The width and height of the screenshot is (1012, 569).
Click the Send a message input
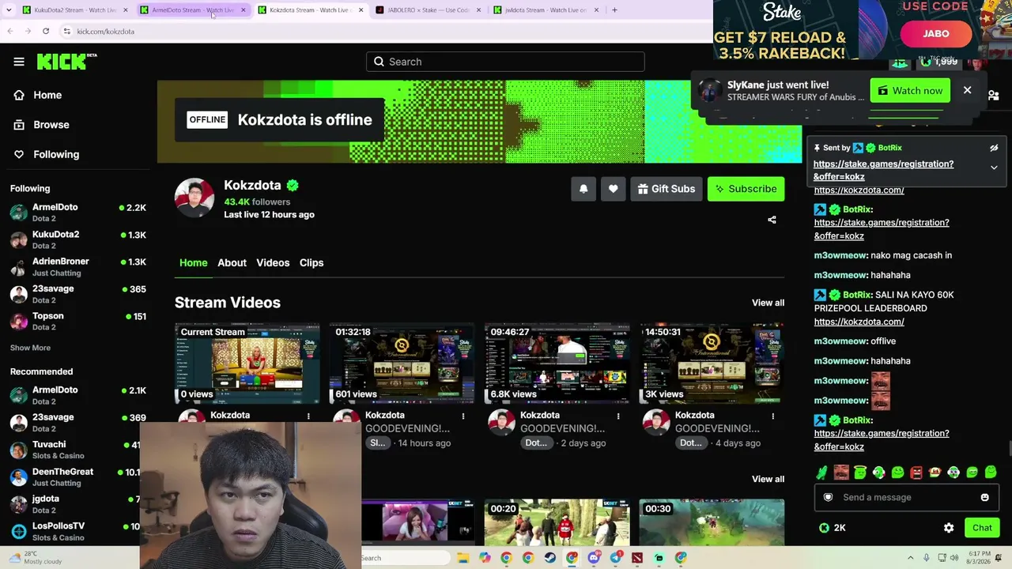coord(907,497)
